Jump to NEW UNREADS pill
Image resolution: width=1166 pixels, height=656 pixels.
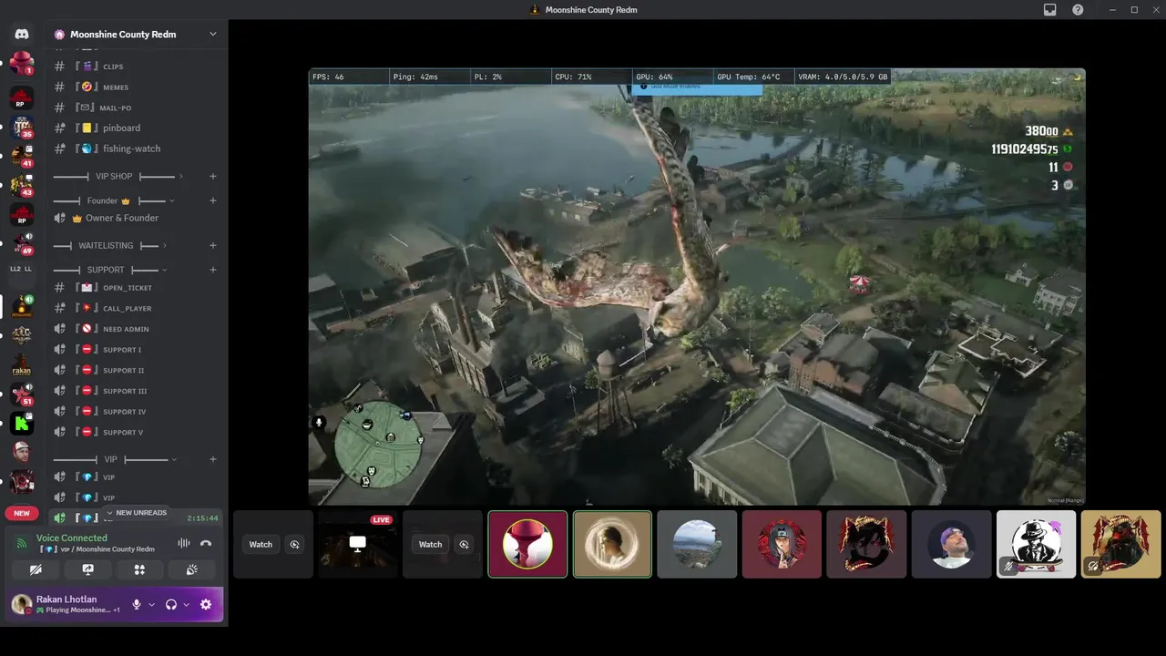137,513
